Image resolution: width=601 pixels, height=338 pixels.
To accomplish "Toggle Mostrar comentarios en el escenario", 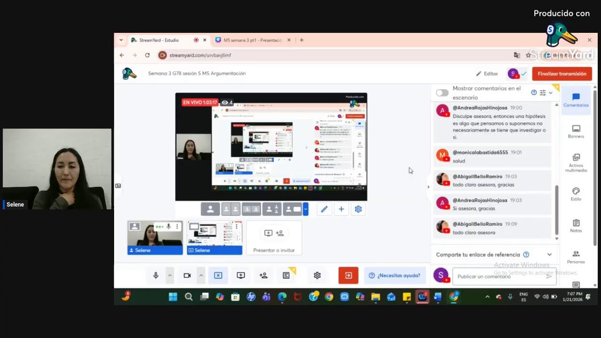I will tap(442, 92).
